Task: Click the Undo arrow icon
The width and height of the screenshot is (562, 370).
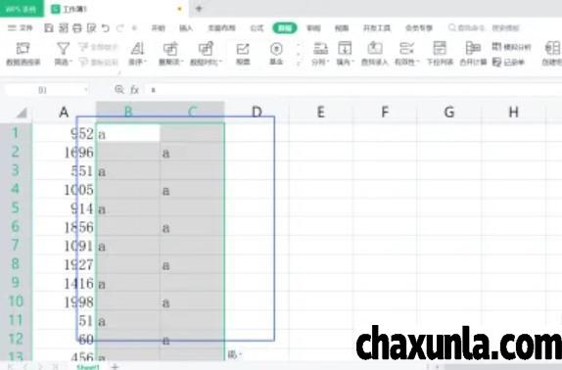Action: coord(106,28)
